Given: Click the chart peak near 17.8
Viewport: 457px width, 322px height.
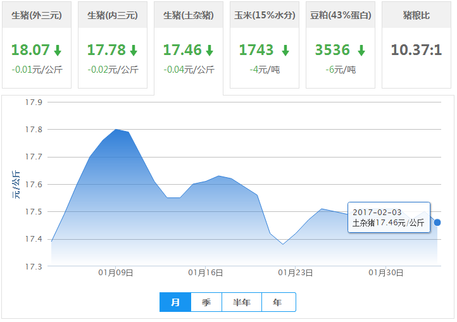Looking at the screenshot, I should pyautogui.click(x=116, y=130).
